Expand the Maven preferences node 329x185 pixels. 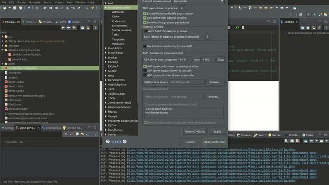(x=106, y=112)
